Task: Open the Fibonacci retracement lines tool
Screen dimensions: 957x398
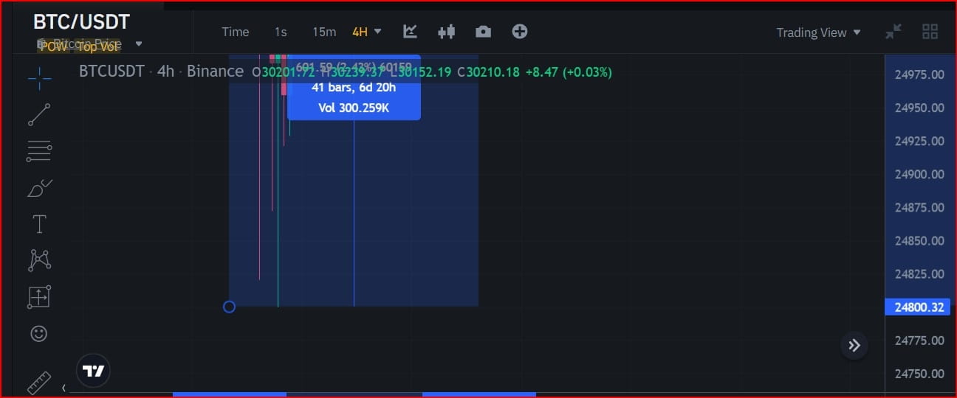Action: pyautogui.click(x=39, y=150)
